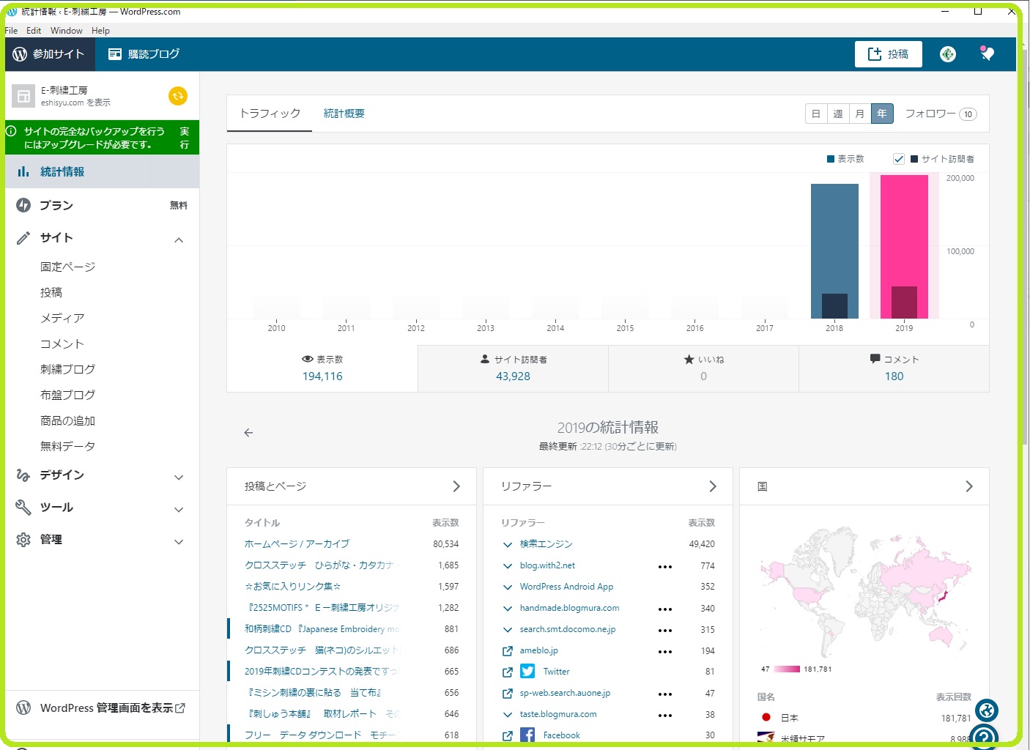This screenshot has height=750, width=1030.
Task: Open the ameblo.jp external link icon
Action: [507, 651]
